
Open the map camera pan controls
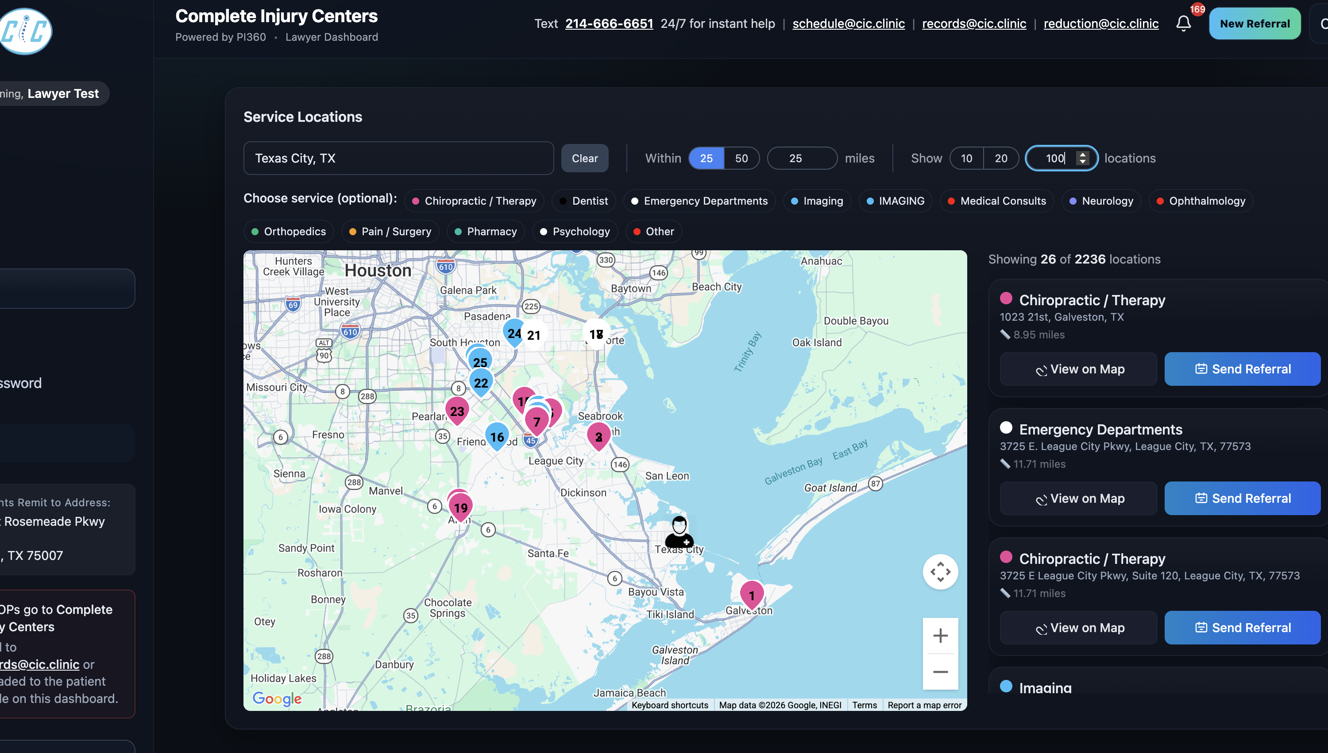coord(940,571)
